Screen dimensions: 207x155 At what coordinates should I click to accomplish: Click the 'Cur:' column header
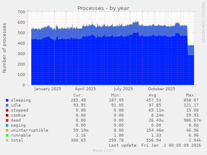click(78, 95)
